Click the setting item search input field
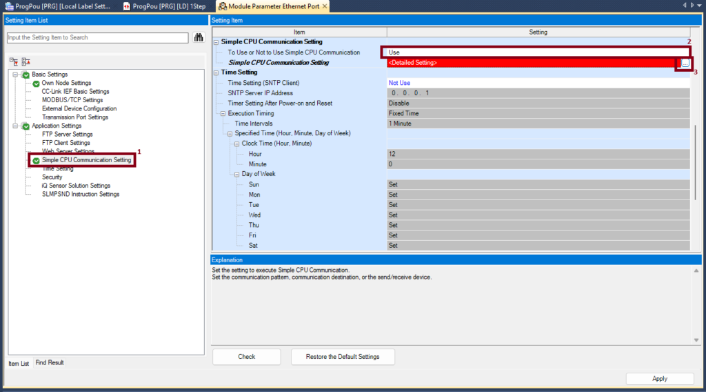 coord(97,37)
